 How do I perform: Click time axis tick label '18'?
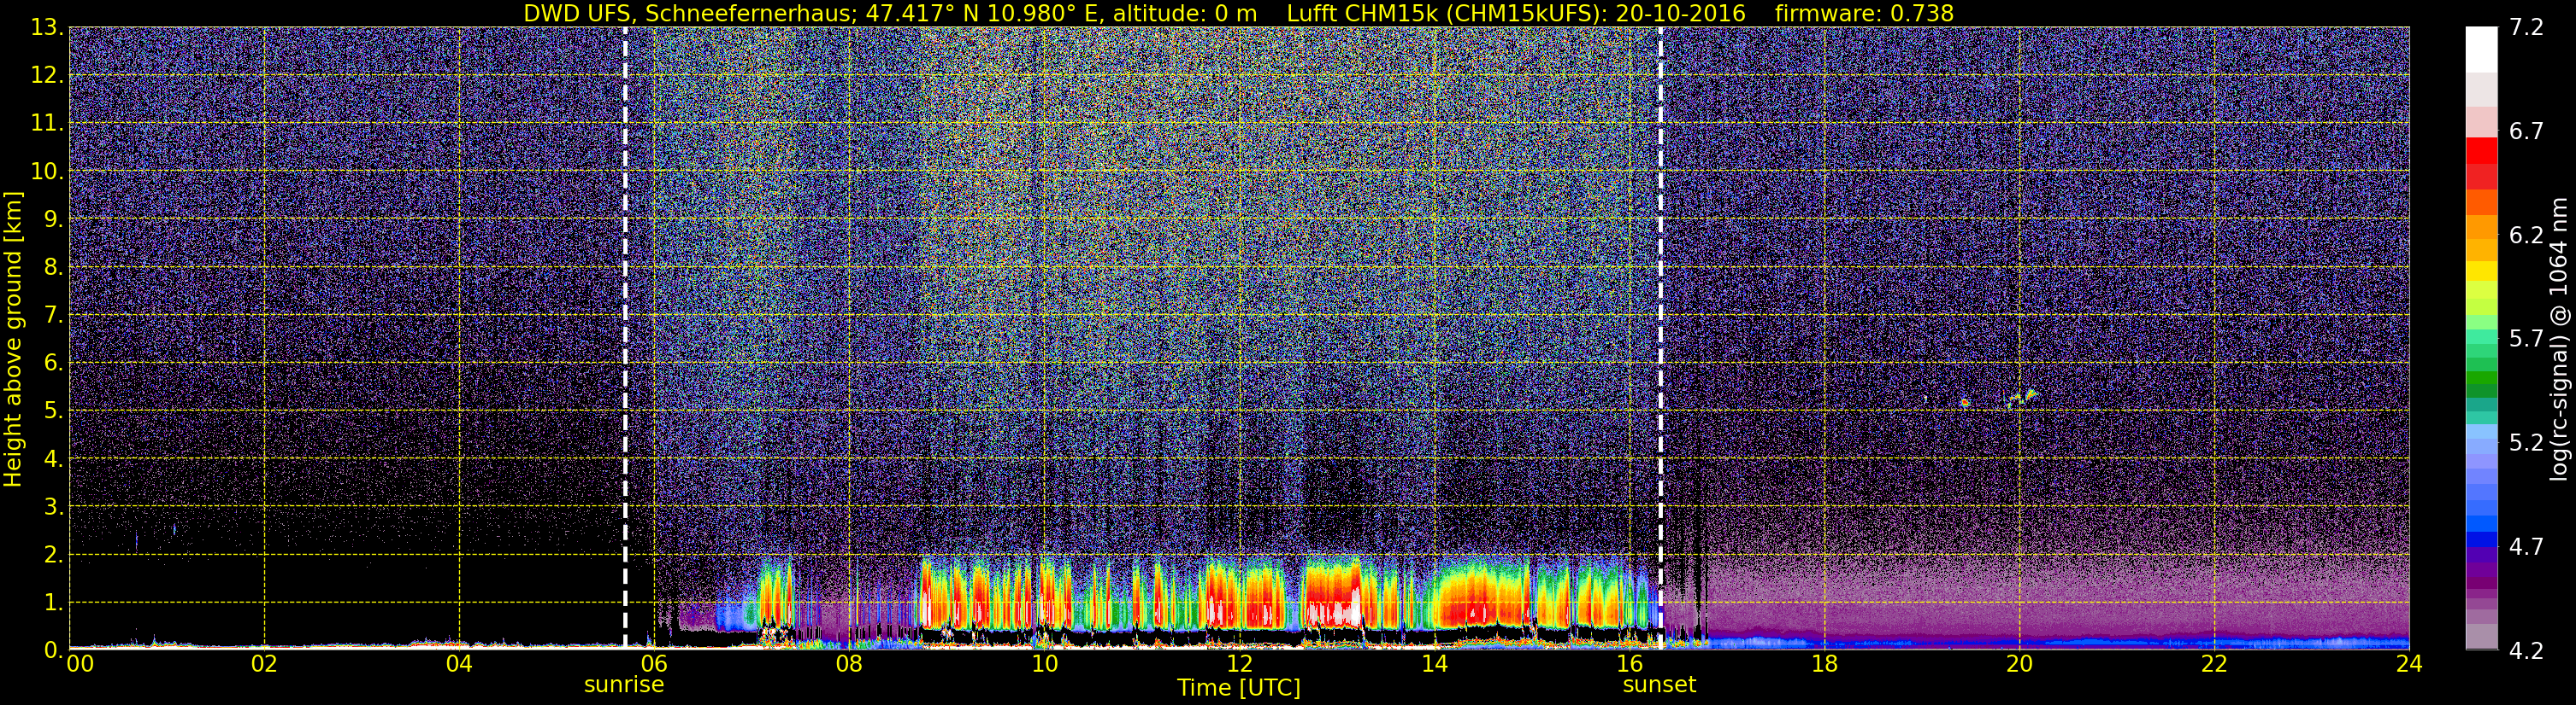pyautogui.click(x=1824, y=664)
